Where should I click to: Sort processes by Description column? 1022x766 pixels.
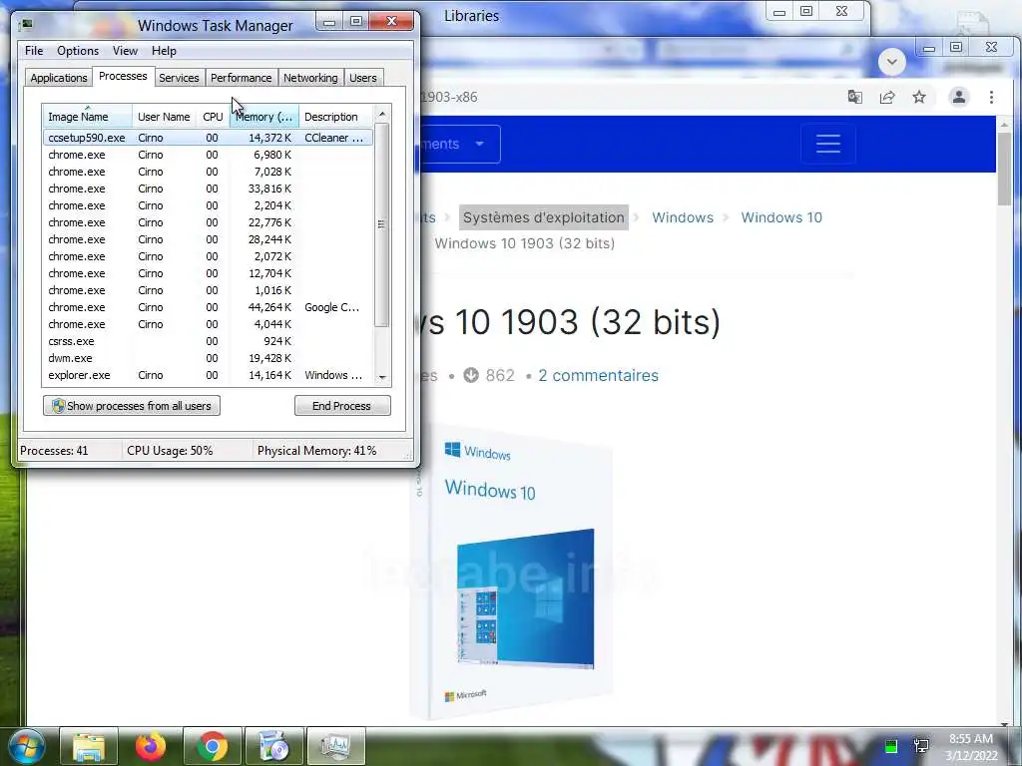(x=335, y=117)
